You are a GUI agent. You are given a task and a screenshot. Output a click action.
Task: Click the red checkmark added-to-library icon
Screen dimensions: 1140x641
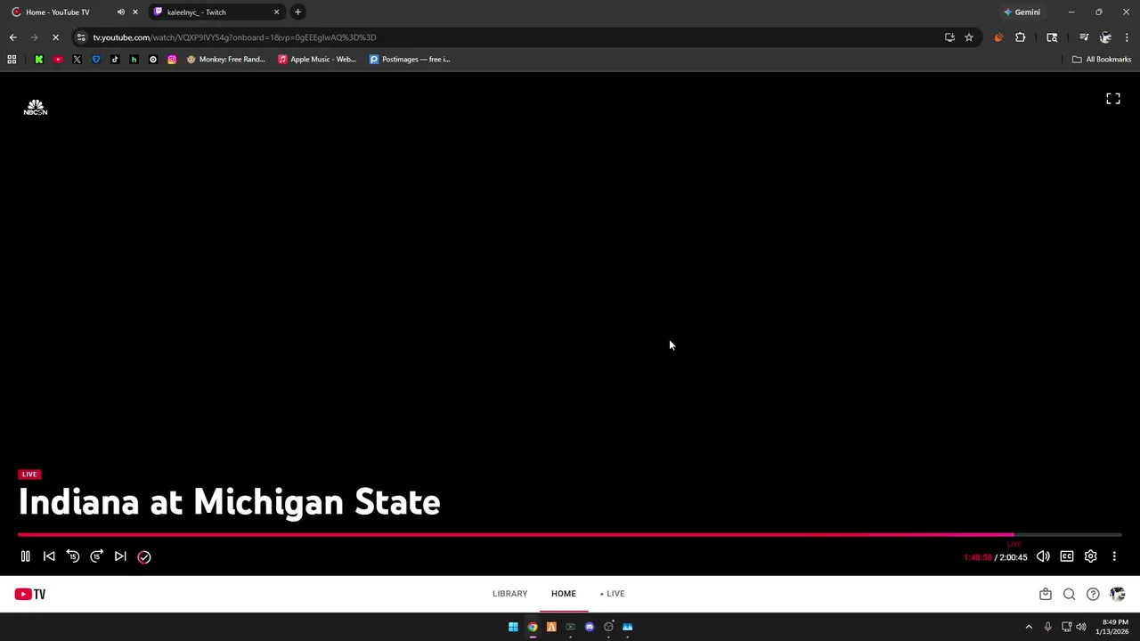[144, 556]
